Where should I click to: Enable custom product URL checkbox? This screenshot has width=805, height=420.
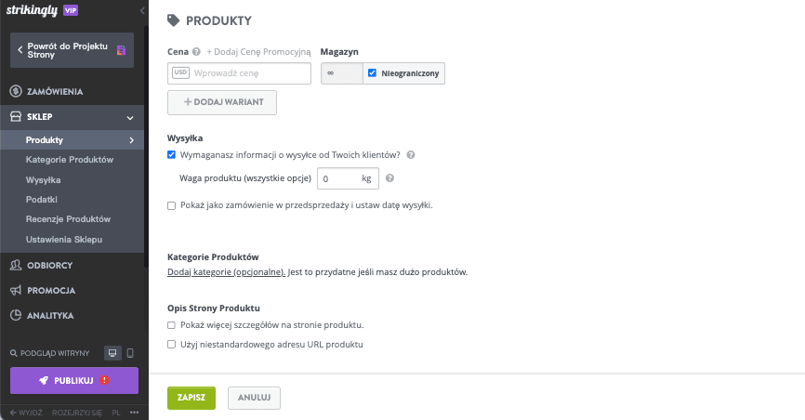(172, 344)
